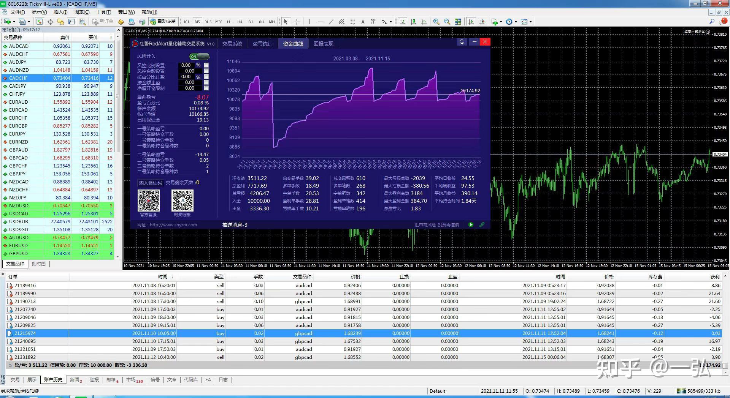Image resolution: width=730 pixels, height=398 pixels.
Task: Switch to the 回报表现 tab
Action: pos(323,44)
